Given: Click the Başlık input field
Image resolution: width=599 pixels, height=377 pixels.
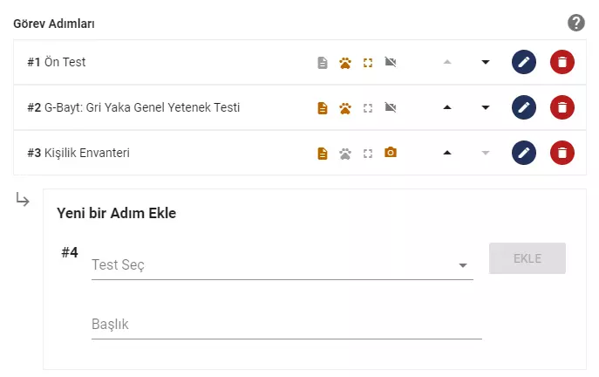Looking at the screenshot, I should tap(286, 325).
